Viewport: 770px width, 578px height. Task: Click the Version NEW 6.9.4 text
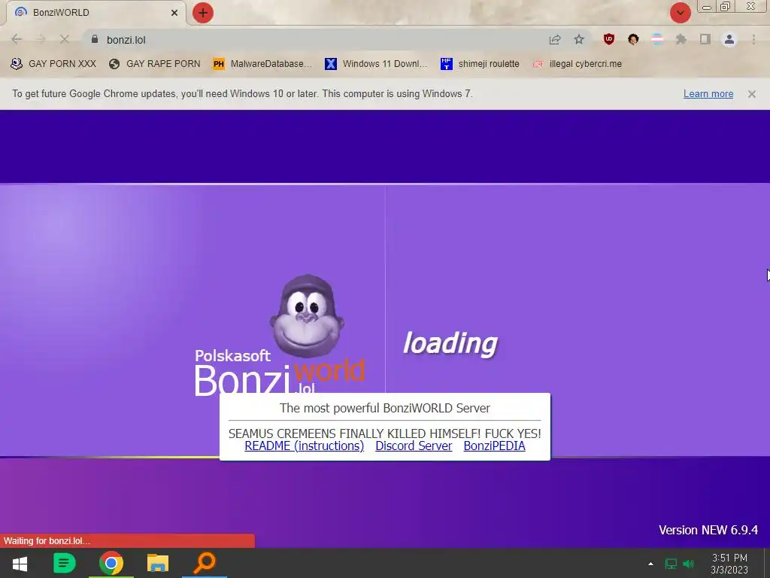(708, 530)
